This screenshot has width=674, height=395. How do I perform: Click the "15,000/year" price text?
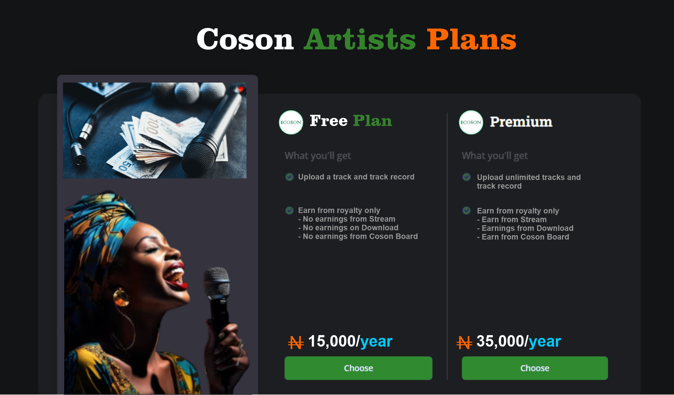point(350,341)
